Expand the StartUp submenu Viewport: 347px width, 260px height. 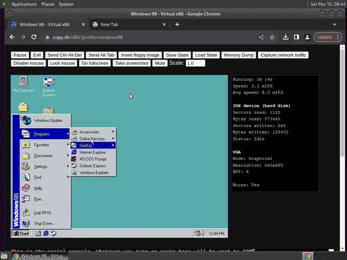pos(93,145)
